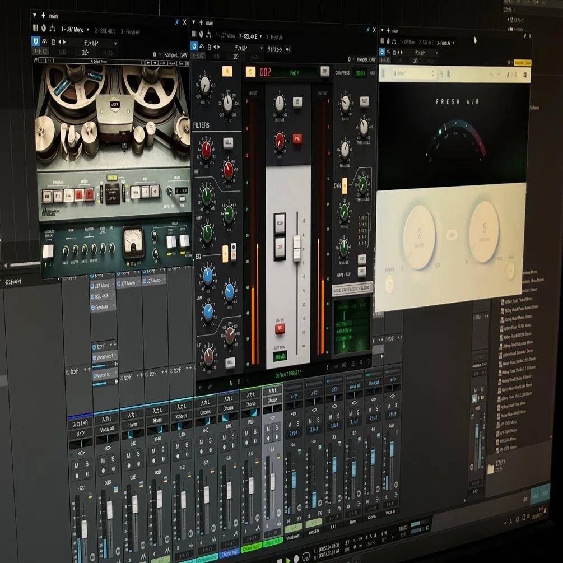The width and height of the screenshot is (563, 563).
Task: Click the Chorus sub channel label
Action: click(x=272, y=543)
